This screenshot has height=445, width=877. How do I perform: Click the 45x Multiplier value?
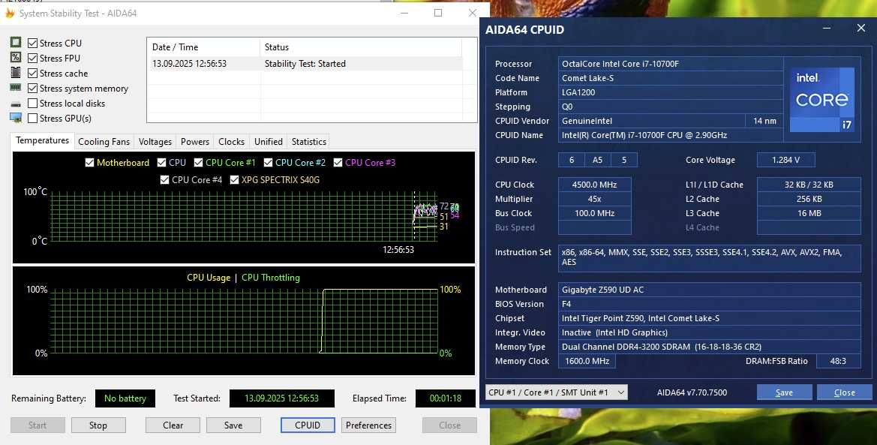click(x=595, y=199)
